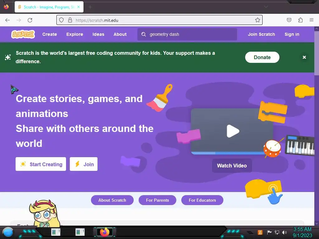Bookmark this page with the star
This screenshot has height=239, width=319.
(x=258, y=20)
